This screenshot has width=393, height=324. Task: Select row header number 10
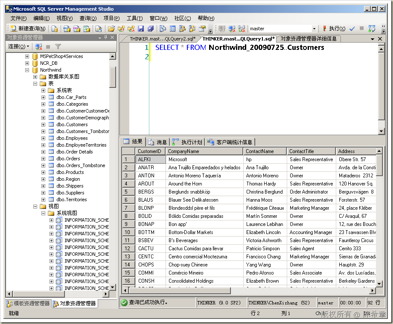click(x=128, y=232)
